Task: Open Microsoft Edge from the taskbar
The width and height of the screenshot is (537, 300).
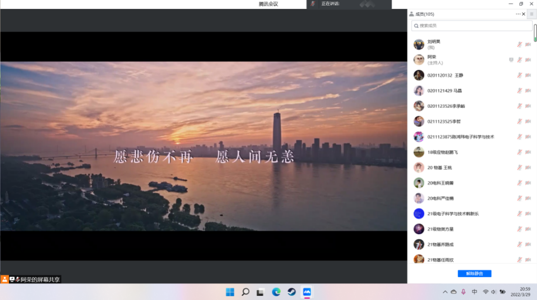Action: (276, 292)
